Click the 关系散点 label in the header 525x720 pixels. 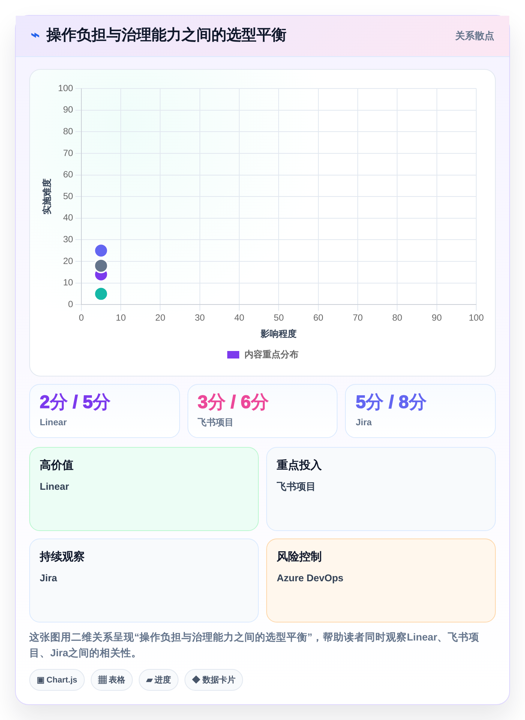474,36
